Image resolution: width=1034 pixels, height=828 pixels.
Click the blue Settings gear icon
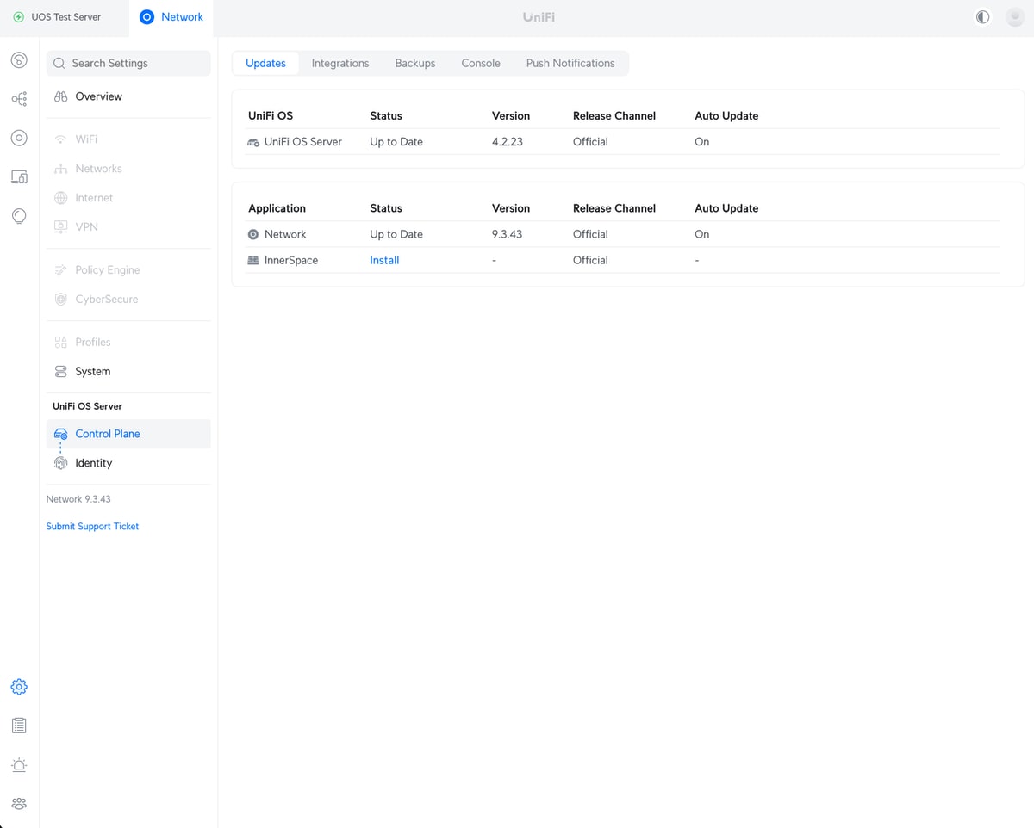(19, 687)
